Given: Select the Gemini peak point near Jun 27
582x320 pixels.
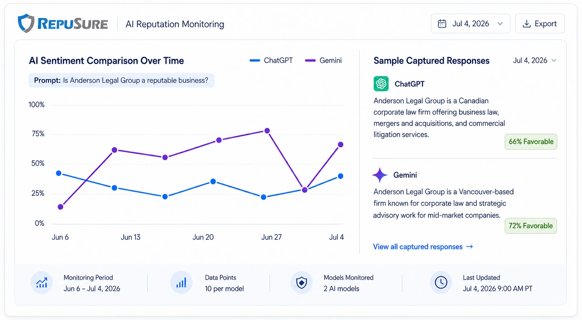Looking at the screenshot, I should tap(267, 131).
